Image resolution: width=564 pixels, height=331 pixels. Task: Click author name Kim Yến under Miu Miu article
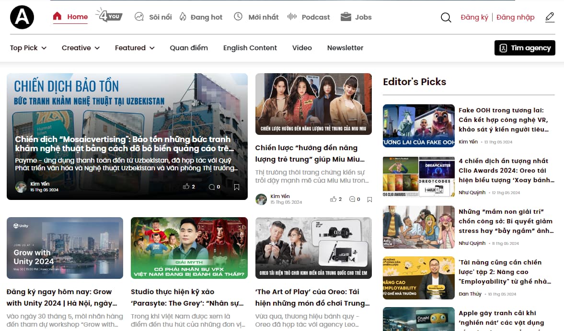tap(280, 196)
